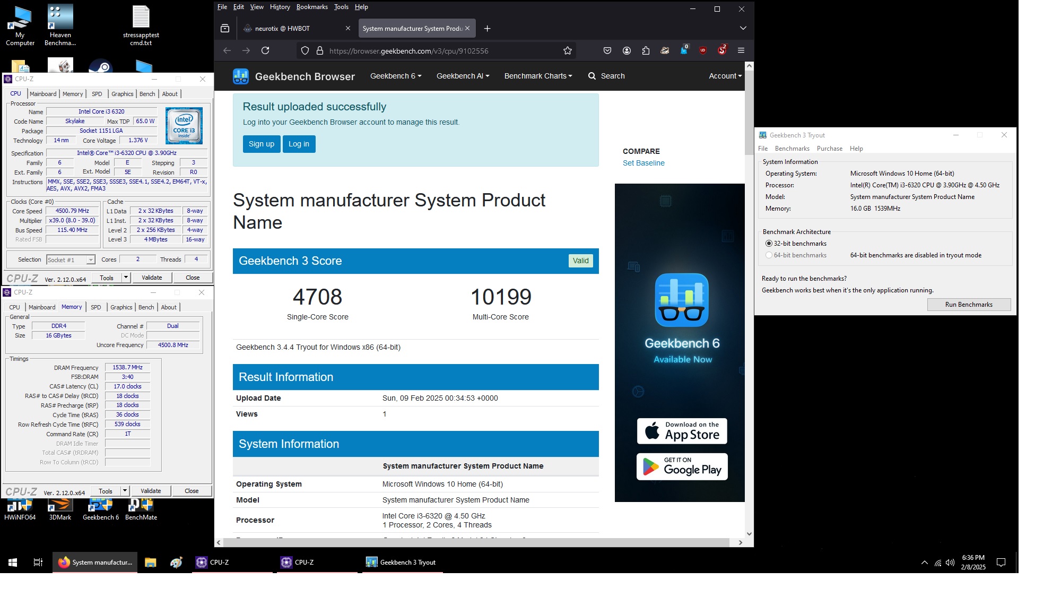Image resolution: width=1061 pixels, height=597 pixels.
Task: Click the browser URL address field
Action: point(435,51)
